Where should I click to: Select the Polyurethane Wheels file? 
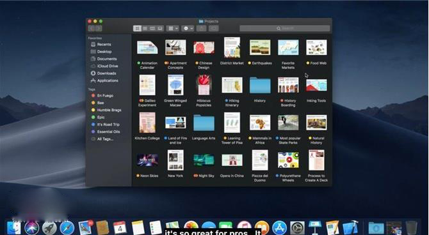pos(288,160)
